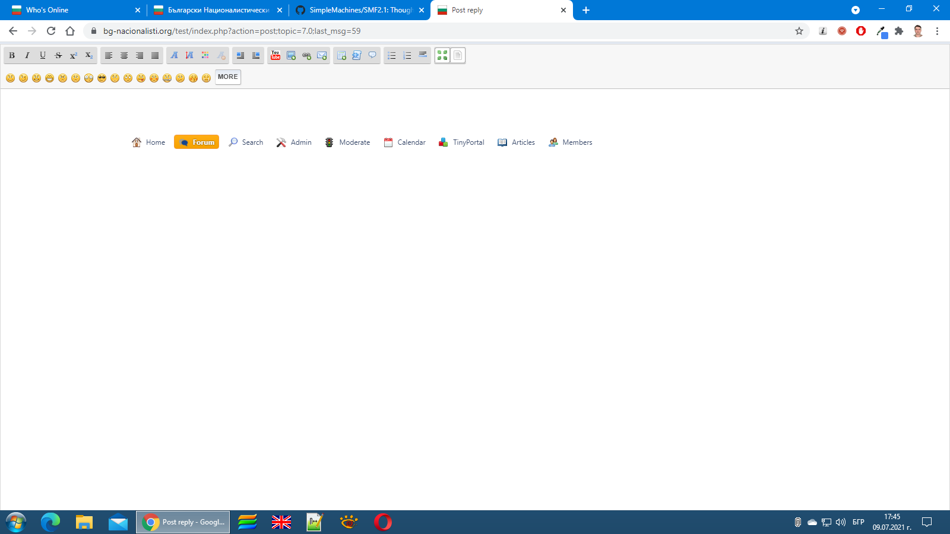Open the Chrome customize menu
This screenshot has height=534, width=950.
click(x=938, y=31)
